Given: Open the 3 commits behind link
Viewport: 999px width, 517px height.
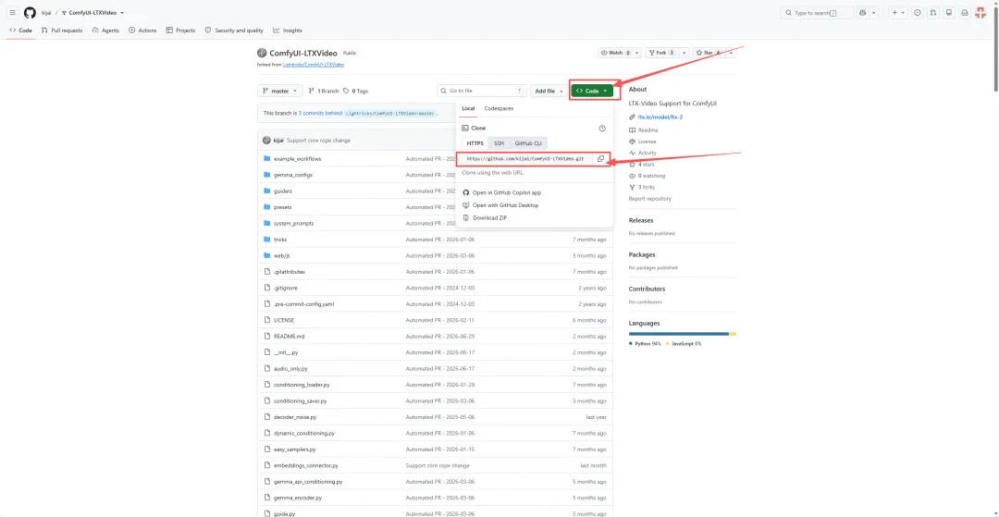Looking at the screenshot, I should (x=319, y=113).
